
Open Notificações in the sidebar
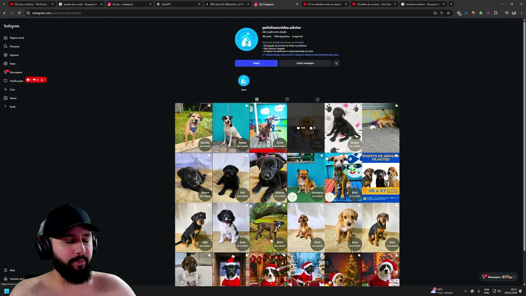(x=14, y=81)
